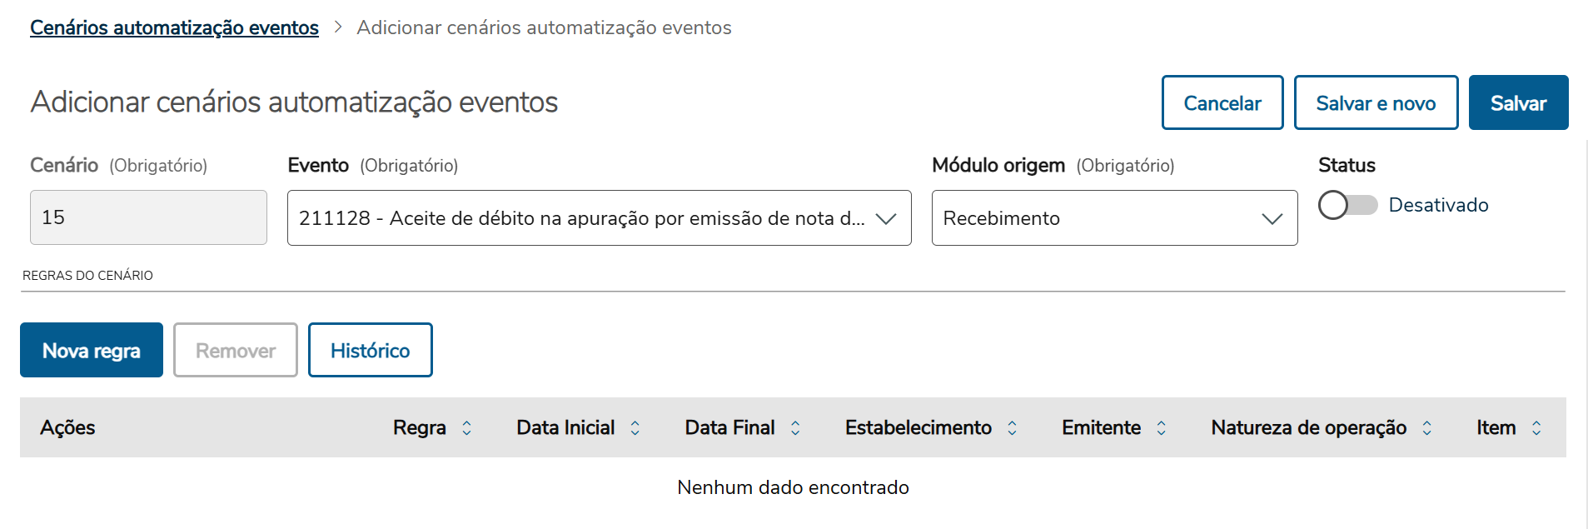Sort table by Data Inicial arrows

click(635, 428)
